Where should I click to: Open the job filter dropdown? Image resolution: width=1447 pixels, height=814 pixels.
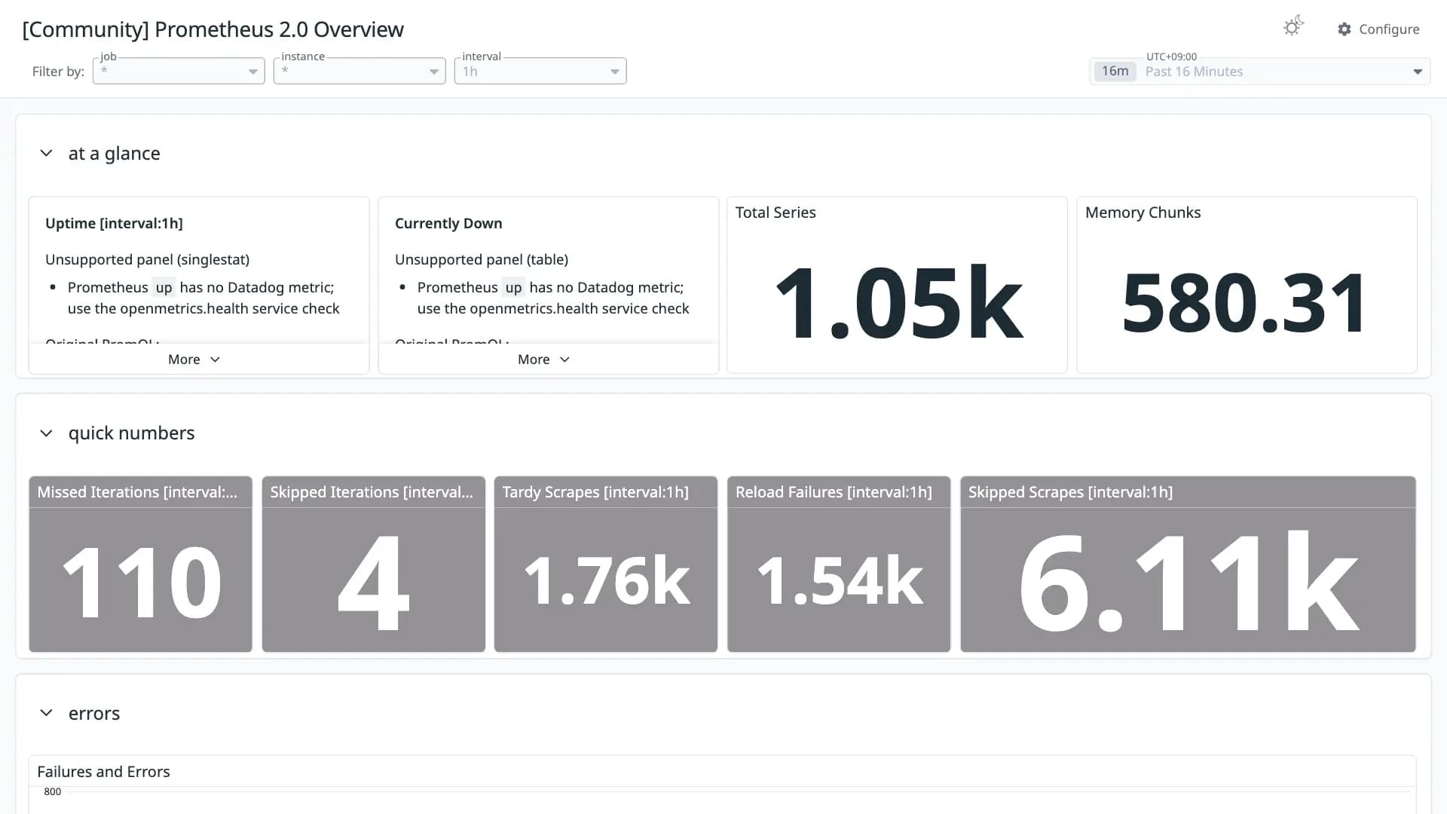click(x=179, y=71)
